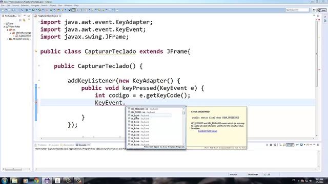The height and width of the screenshot is (184, 328).
Task: Click autocomplete list scroll up arrow
Action: point(184,109)
